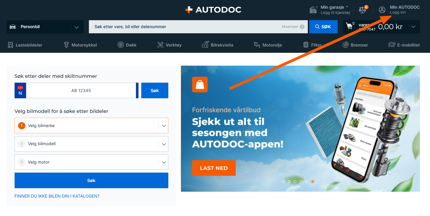Viewport: 430px width, 216px height.
Task: Click the Verktøy tools icon
Action: coord(160,45)
